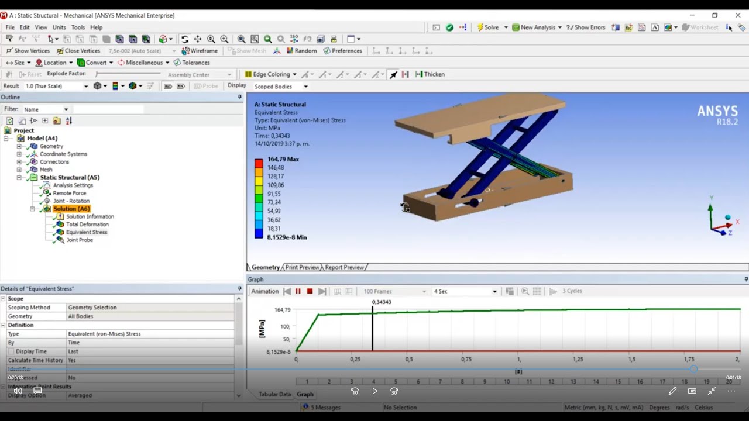Pause the result animation
749x421 pixels.
(x=298, y=291)
